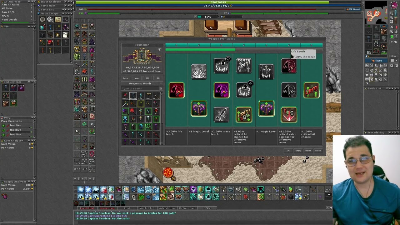This screenshot has height=225, width=400.
Task: Click the open spellbook item in Moon Backpack
Action: click(58, 20)
